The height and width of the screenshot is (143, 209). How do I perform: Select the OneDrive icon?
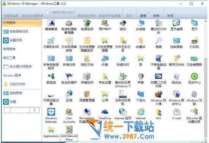(x=105, y=114)
